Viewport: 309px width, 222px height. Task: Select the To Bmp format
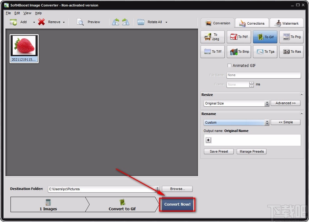pyautogui.click(x=239, y=51)
